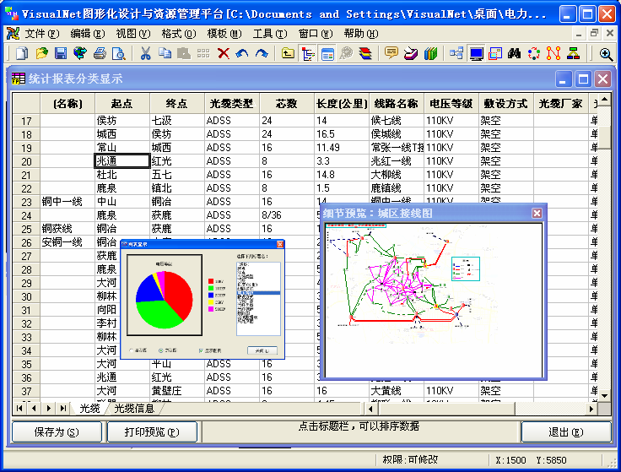Select the unselected left chart radio button
Viewport: 621px width, 472px height.
(132, 349)
